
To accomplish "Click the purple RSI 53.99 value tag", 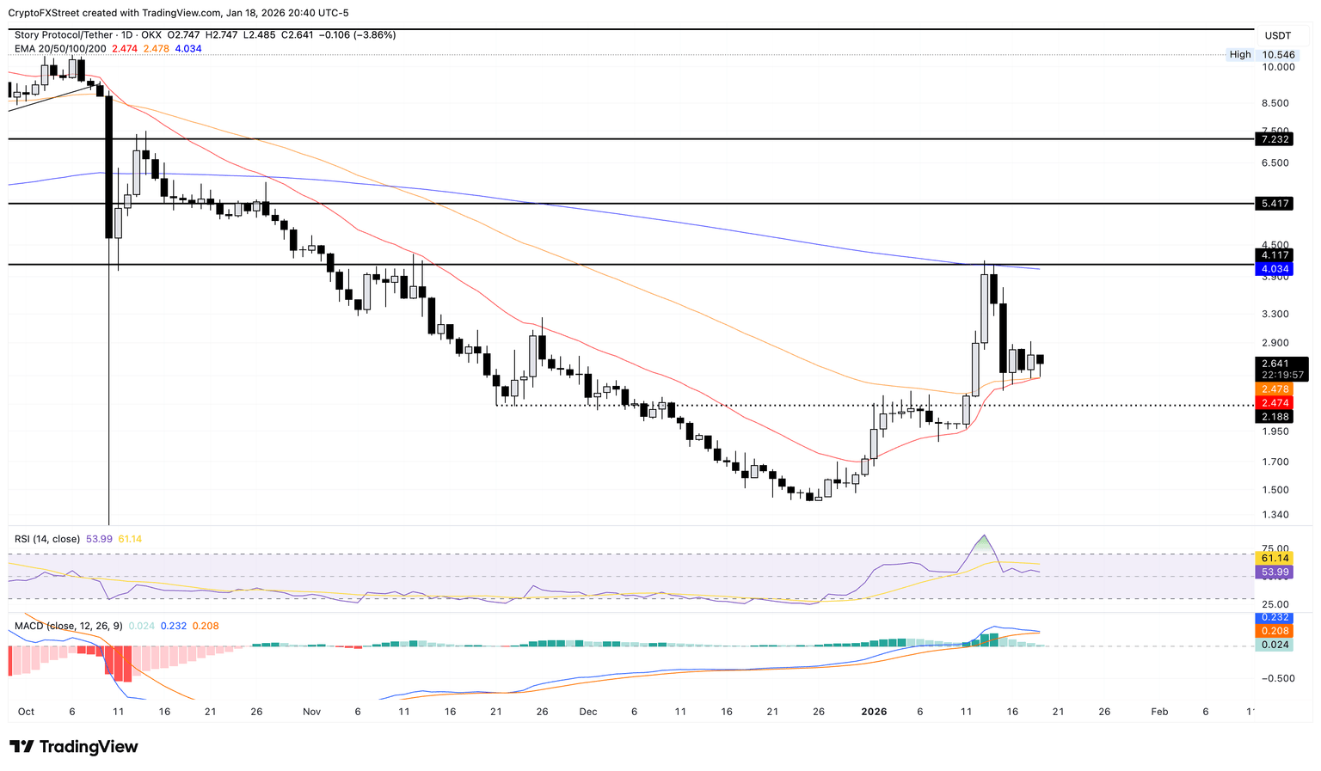I will tap(1274, 572).
